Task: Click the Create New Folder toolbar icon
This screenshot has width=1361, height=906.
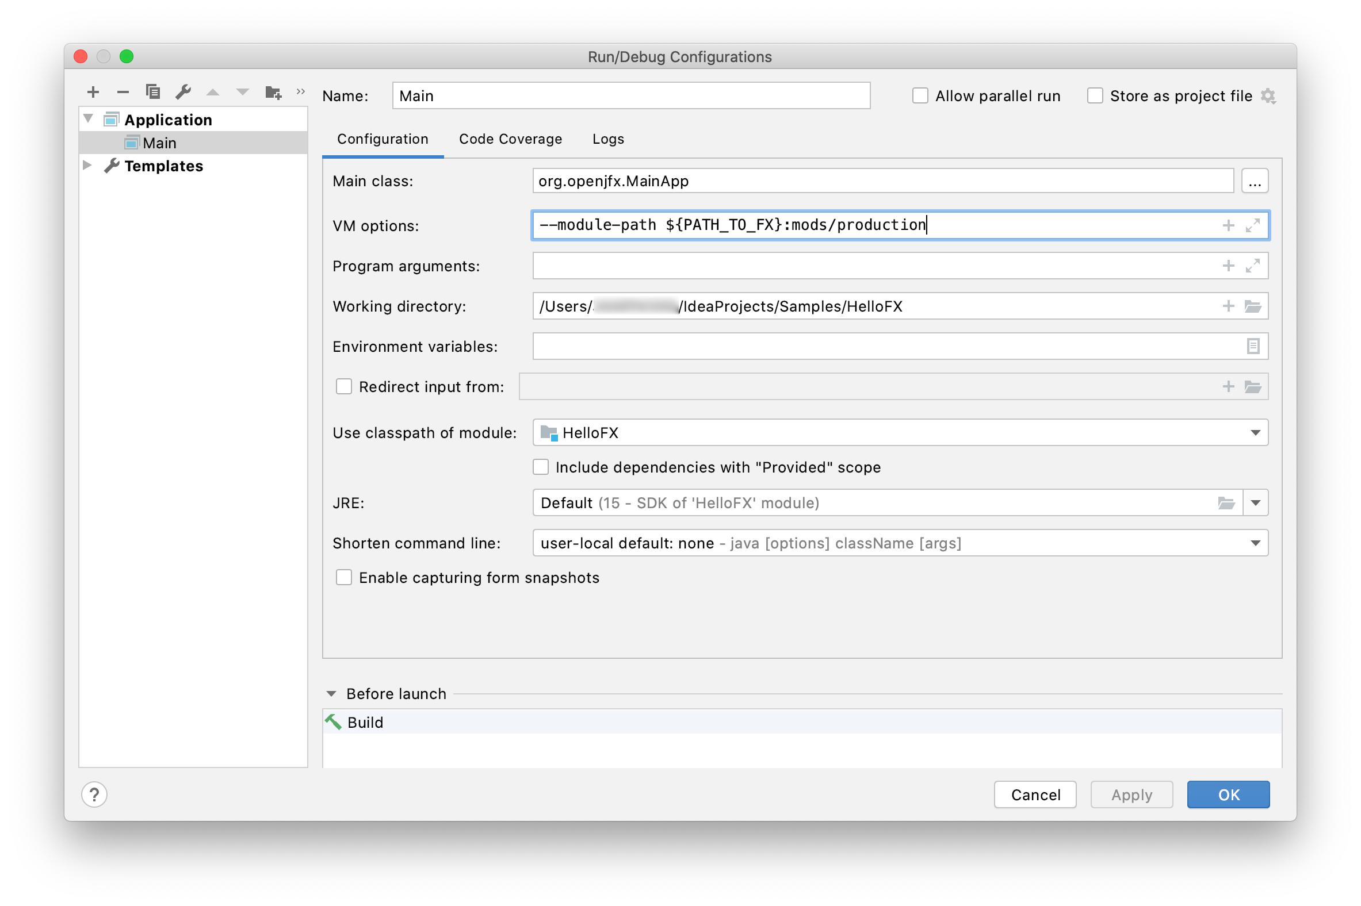Action: point(273,92)
